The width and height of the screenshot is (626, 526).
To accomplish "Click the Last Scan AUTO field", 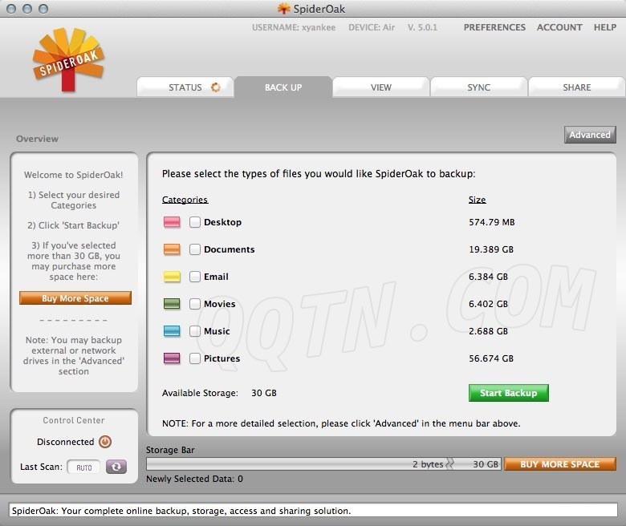I will click(x=83, y=467).
